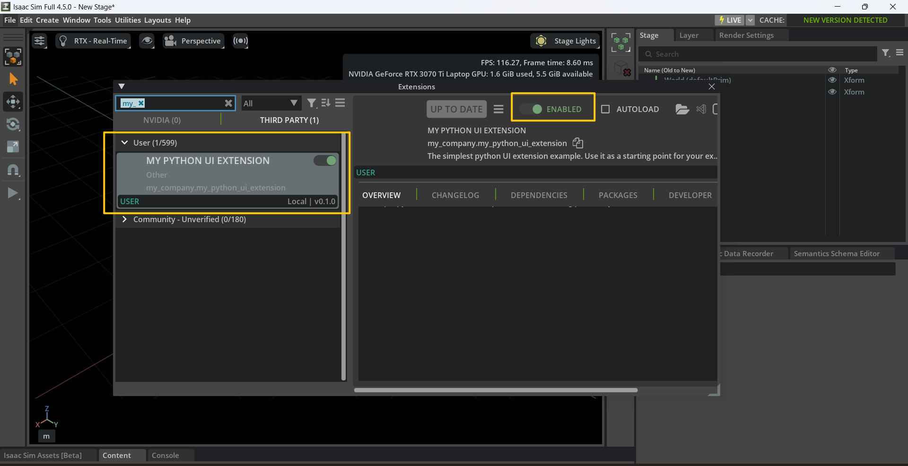Screen dimensions: 908x466
Task: Disable My Python UI Extension list toggle
Action: point(325,161)
